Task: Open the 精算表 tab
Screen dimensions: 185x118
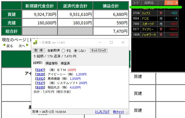Action: click(x=65, y=63)
